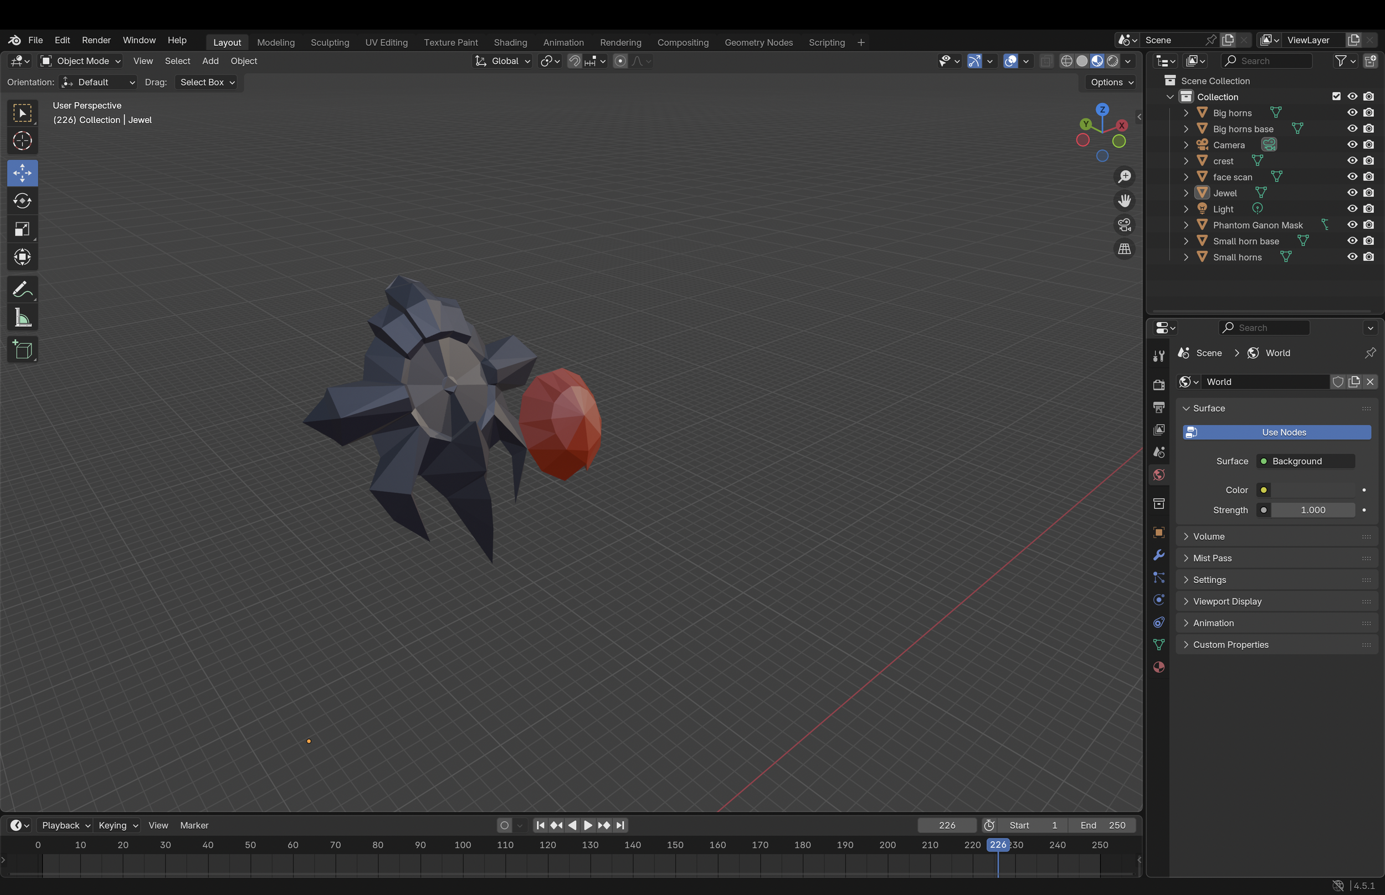Image resolution: width=1385 pixels, height=895 pixels.
Task: Open the Scene properties tab
Action: coord(1158,452)
